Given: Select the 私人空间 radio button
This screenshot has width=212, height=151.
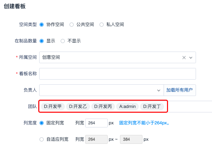Looking at the screenshot, I should (x=102, y=25).
